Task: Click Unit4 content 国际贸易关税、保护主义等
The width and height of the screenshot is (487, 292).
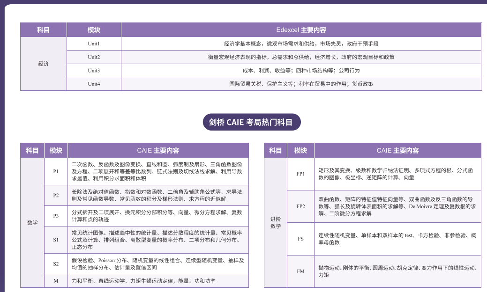Action: point(301,84)
